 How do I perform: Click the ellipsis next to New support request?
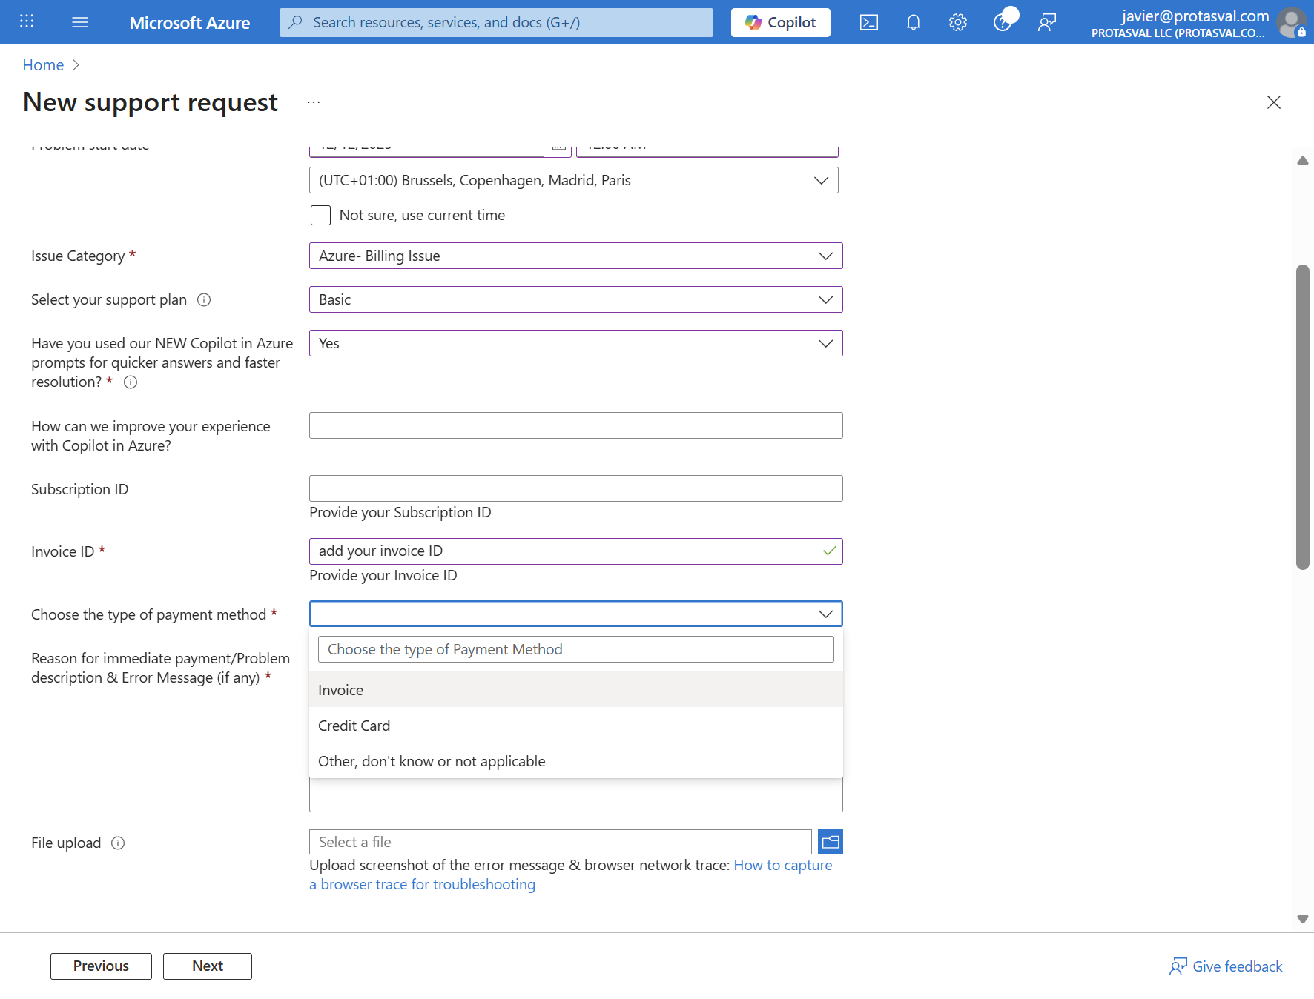[314, 102]
